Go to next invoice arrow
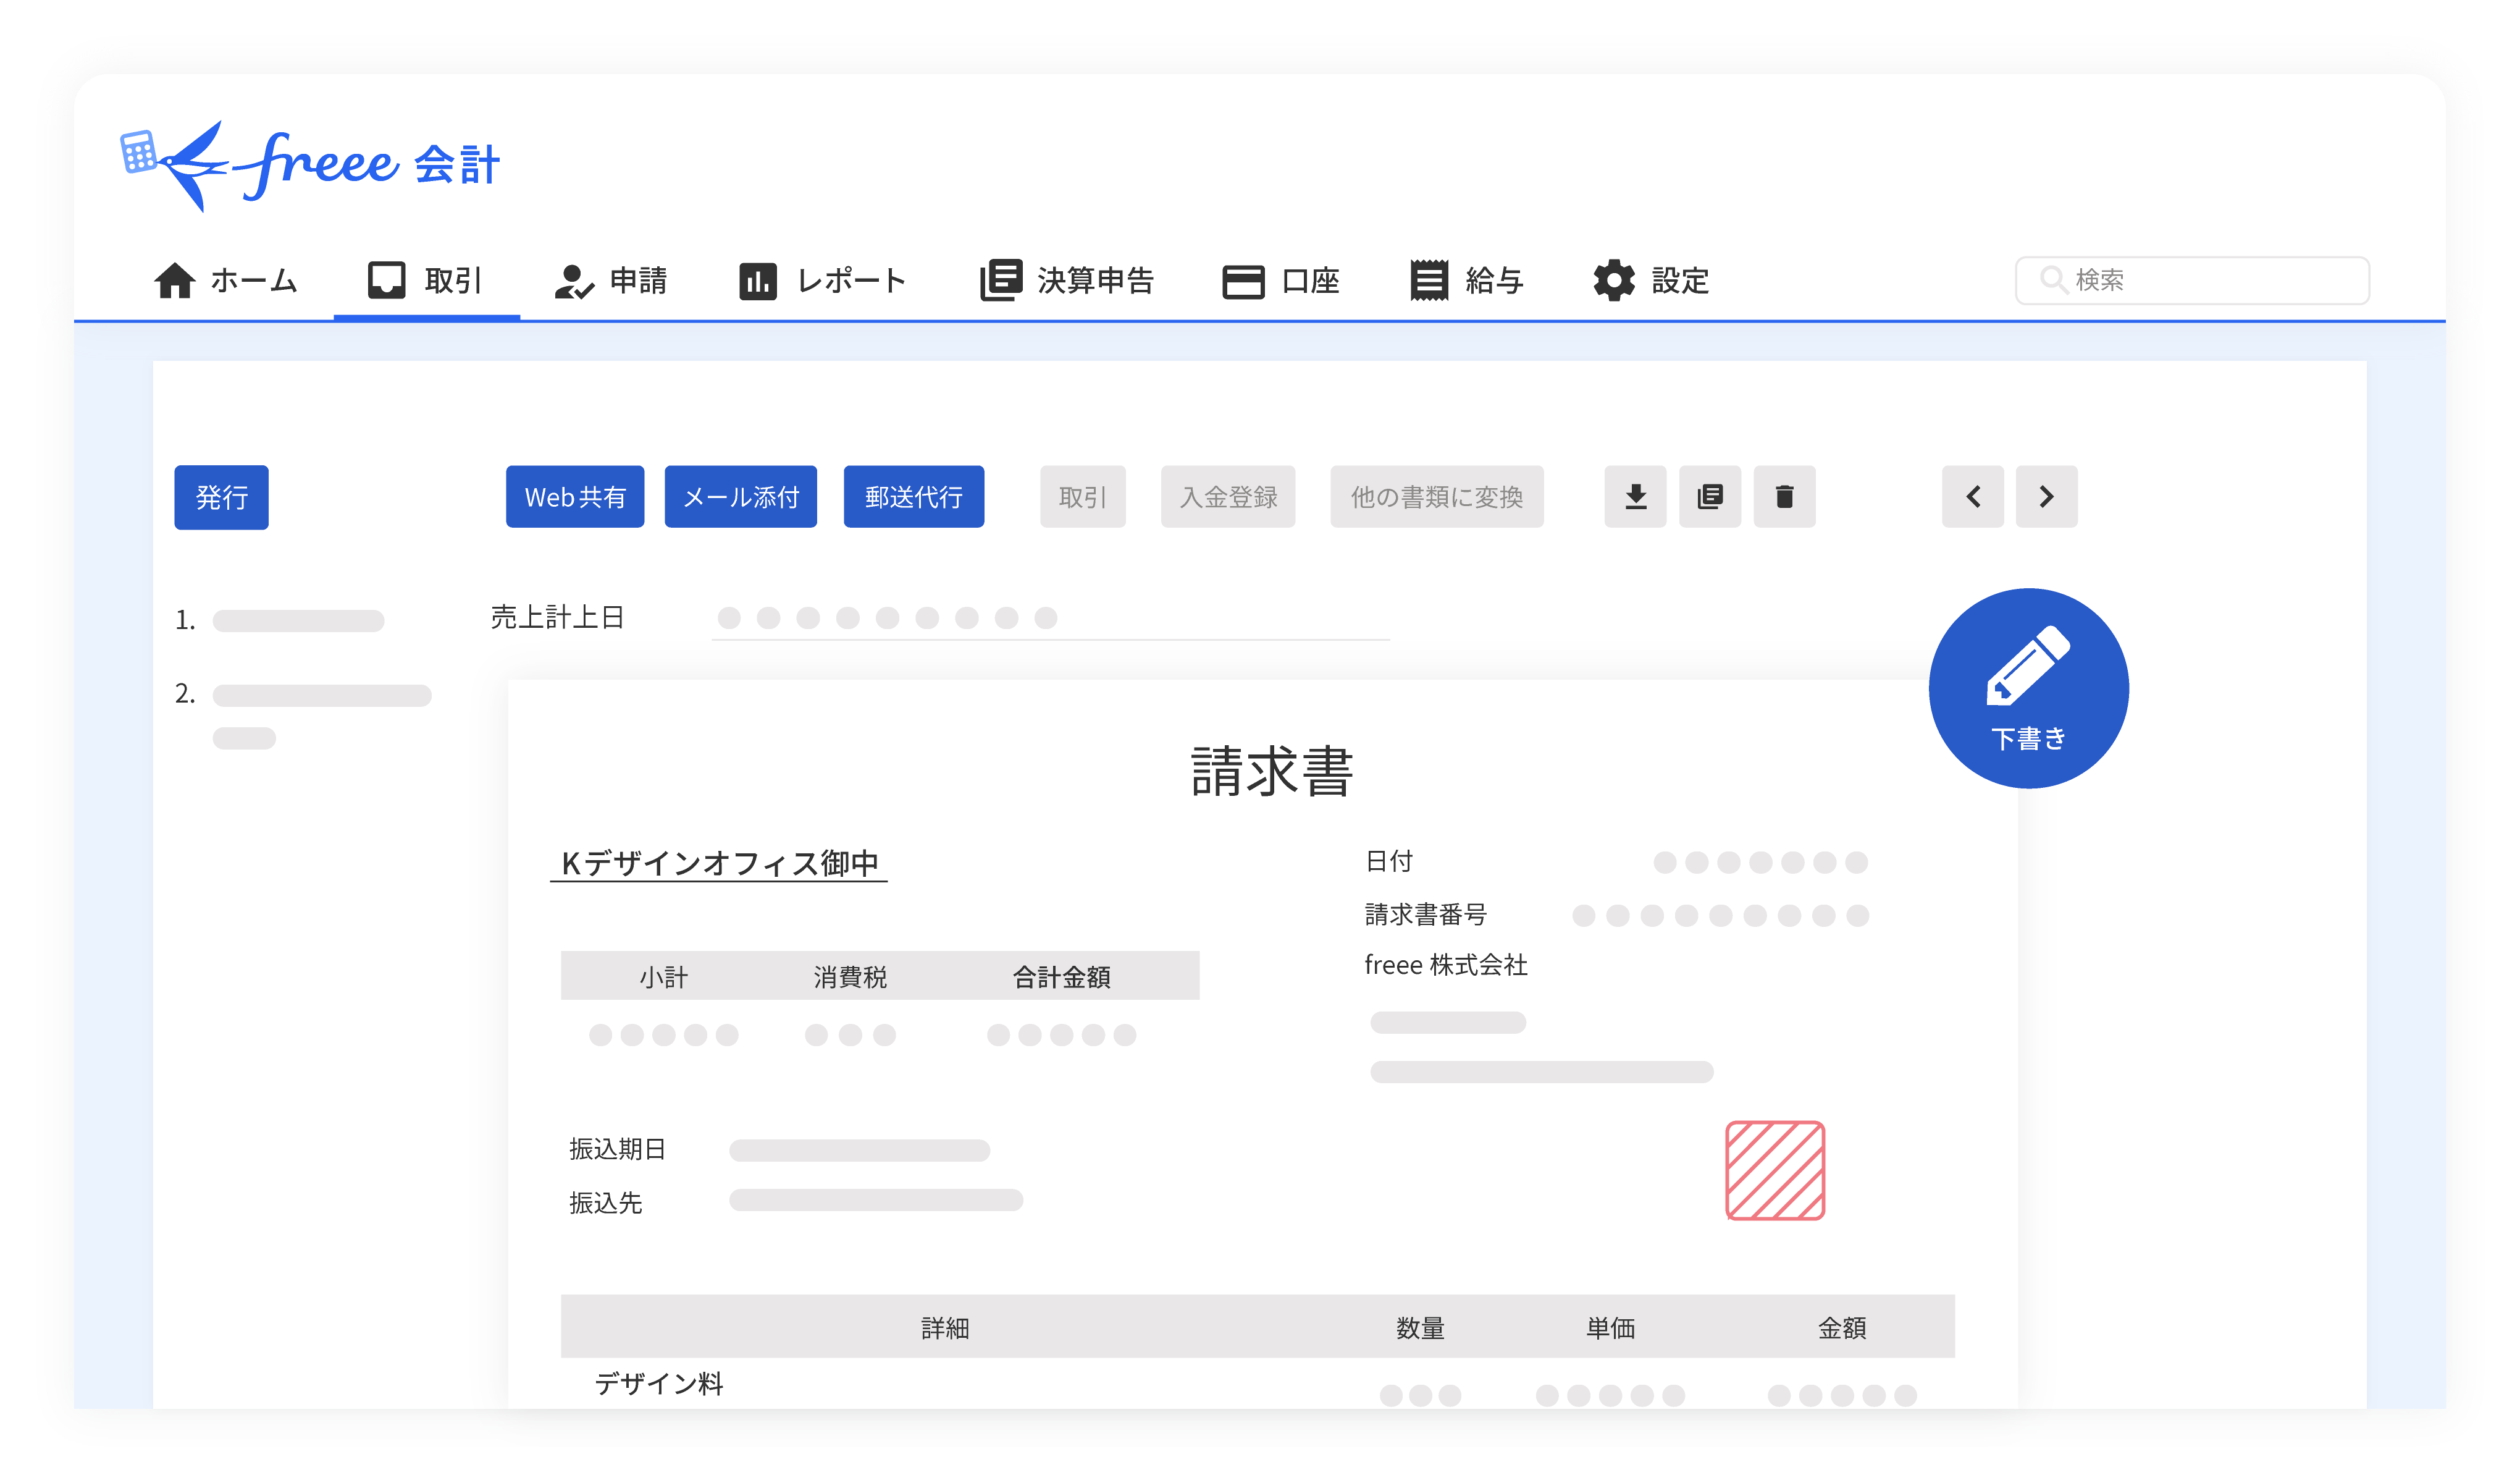Image resolution: width=2520 pixels, height=1483 pixels. point(2046,496)
